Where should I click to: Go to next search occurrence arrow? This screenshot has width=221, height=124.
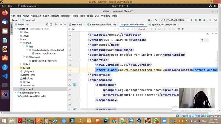point(155,29)
